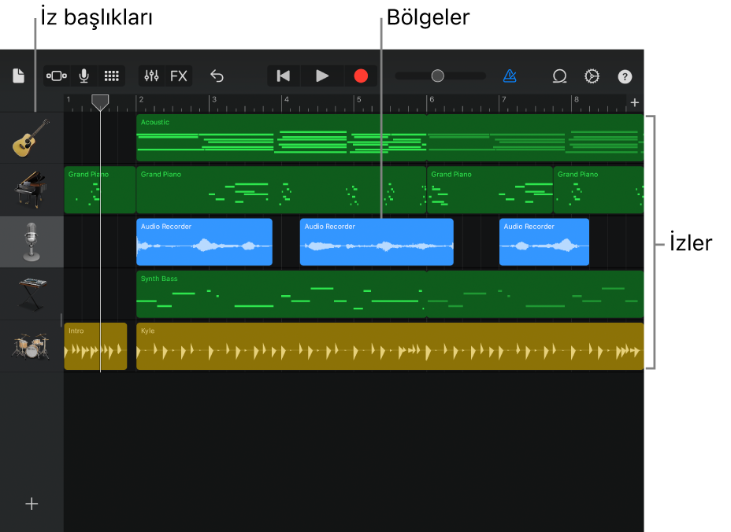Open the help question mark button
Image resolution: width=731 pixels, height=532 pixels.
[625, 76]
